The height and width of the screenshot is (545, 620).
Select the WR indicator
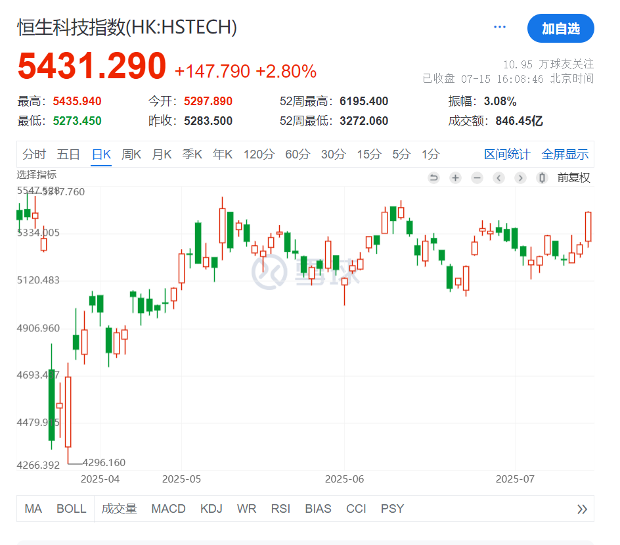pyautogui.click(x=246, y=509)
